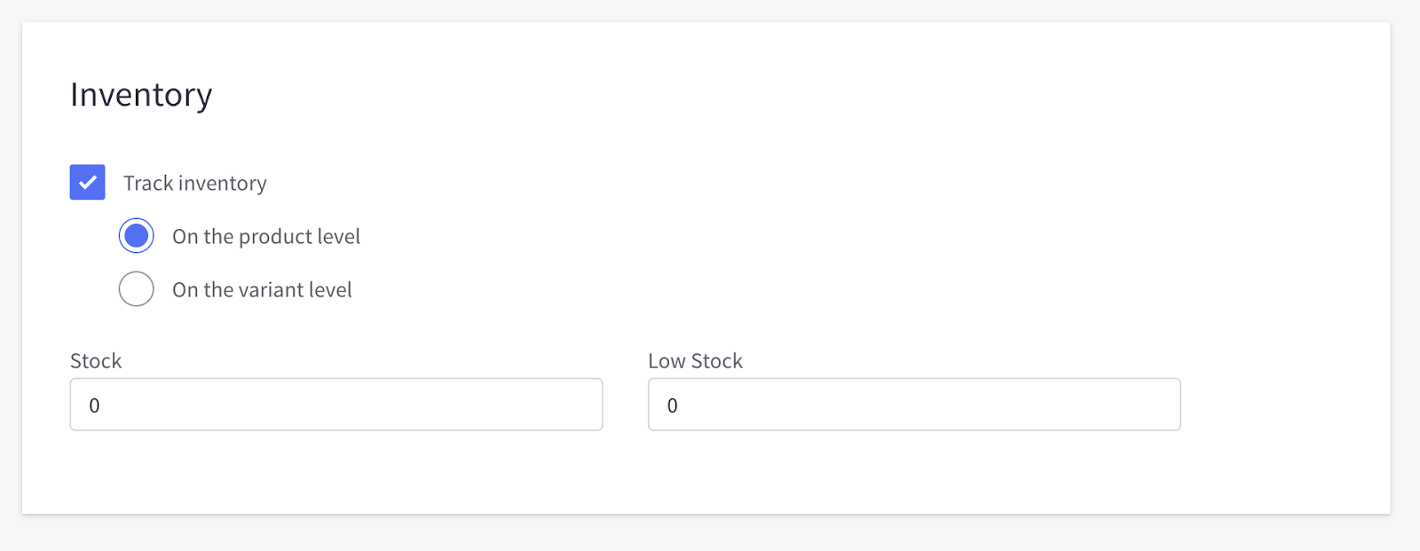Click the Inventory section heading
Viewport: 1420px width, 551px height.
pyautogui.click(x=141, y=94)
